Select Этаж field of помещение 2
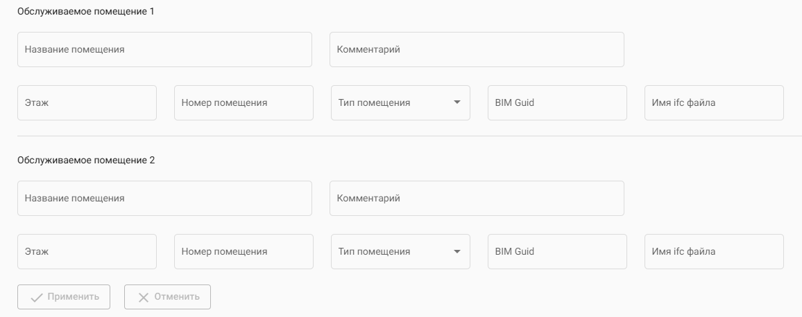Screen dimensions: 802x317 87,252
